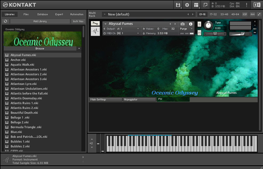Viewport: 263px width, 169px height.
Task: Switch to the Database tab
Action: (43, 14)
